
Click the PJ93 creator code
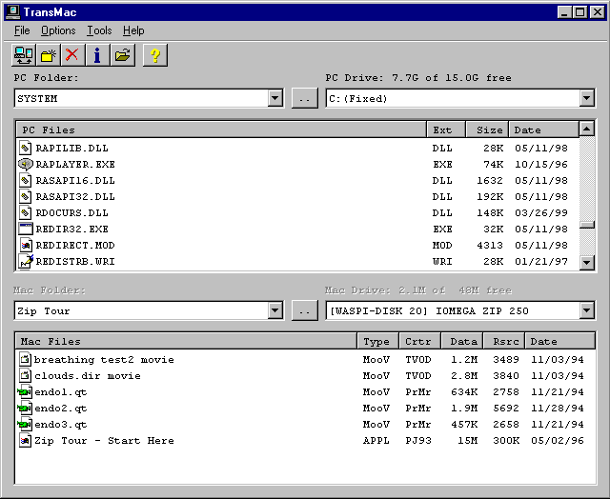(x=418, y=441)
